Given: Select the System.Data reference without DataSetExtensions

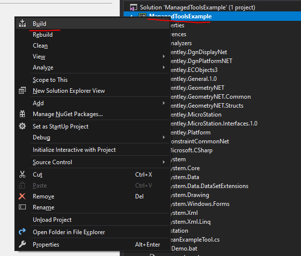Looking at the screenshot, I should coord(185,177).
